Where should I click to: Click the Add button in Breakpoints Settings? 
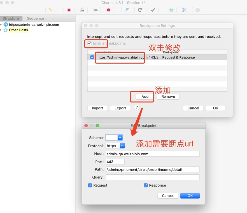(x=145, y=97)
